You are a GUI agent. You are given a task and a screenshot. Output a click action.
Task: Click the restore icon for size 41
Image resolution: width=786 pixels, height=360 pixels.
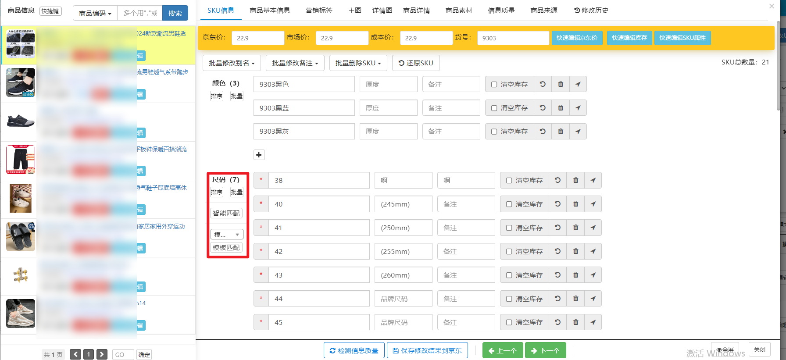click(557, 228)
